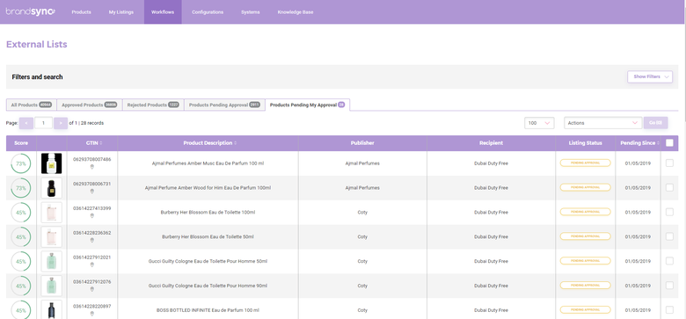Click location pin under GTIN 03614227413399

pos(91,215)
